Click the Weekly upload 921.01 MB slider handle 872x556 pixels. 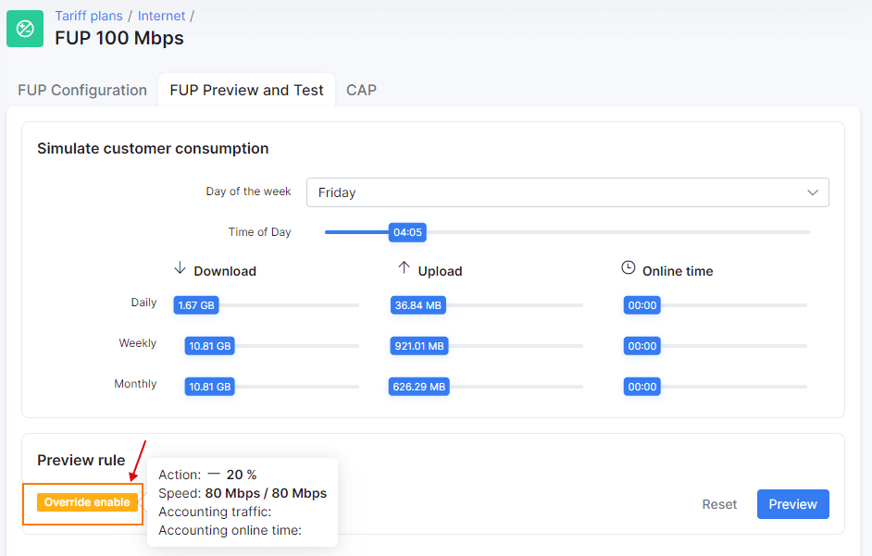pyautogui.click(x=419, y=346)
